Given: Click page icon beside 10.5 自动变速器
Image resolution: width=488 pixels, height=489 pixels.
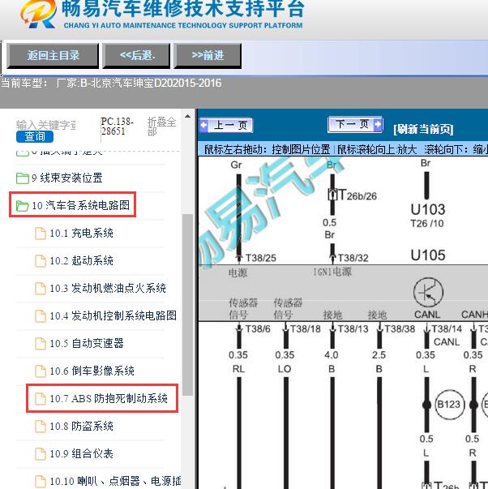Looking at the screenshot, I should [41, 344].
